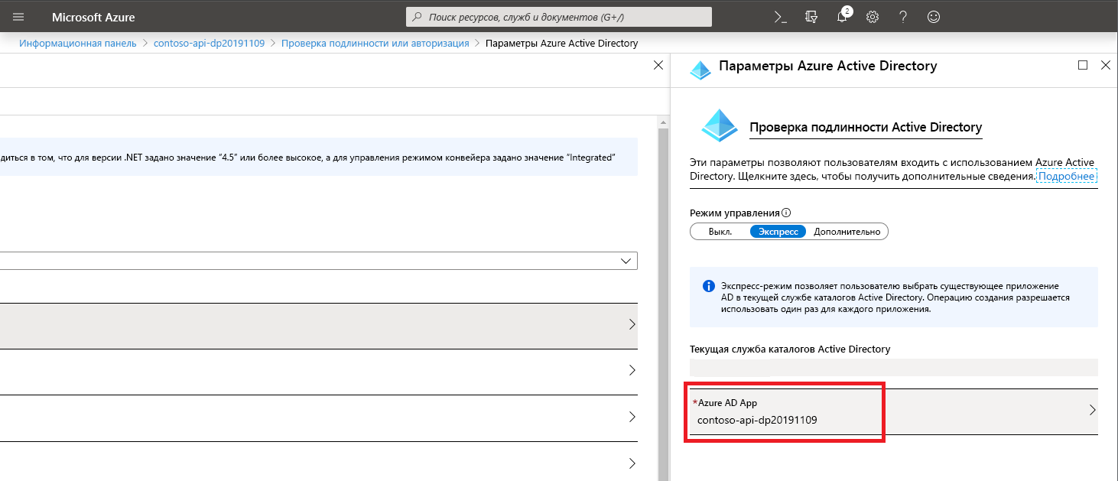The height and width of the screenshot is (481, 1118).
Task: Select the contoso-api-dp20191109 app value
Action: point(757,420)
